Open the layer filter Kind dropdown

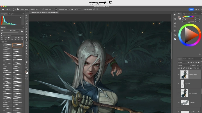[x=182, y=62]
